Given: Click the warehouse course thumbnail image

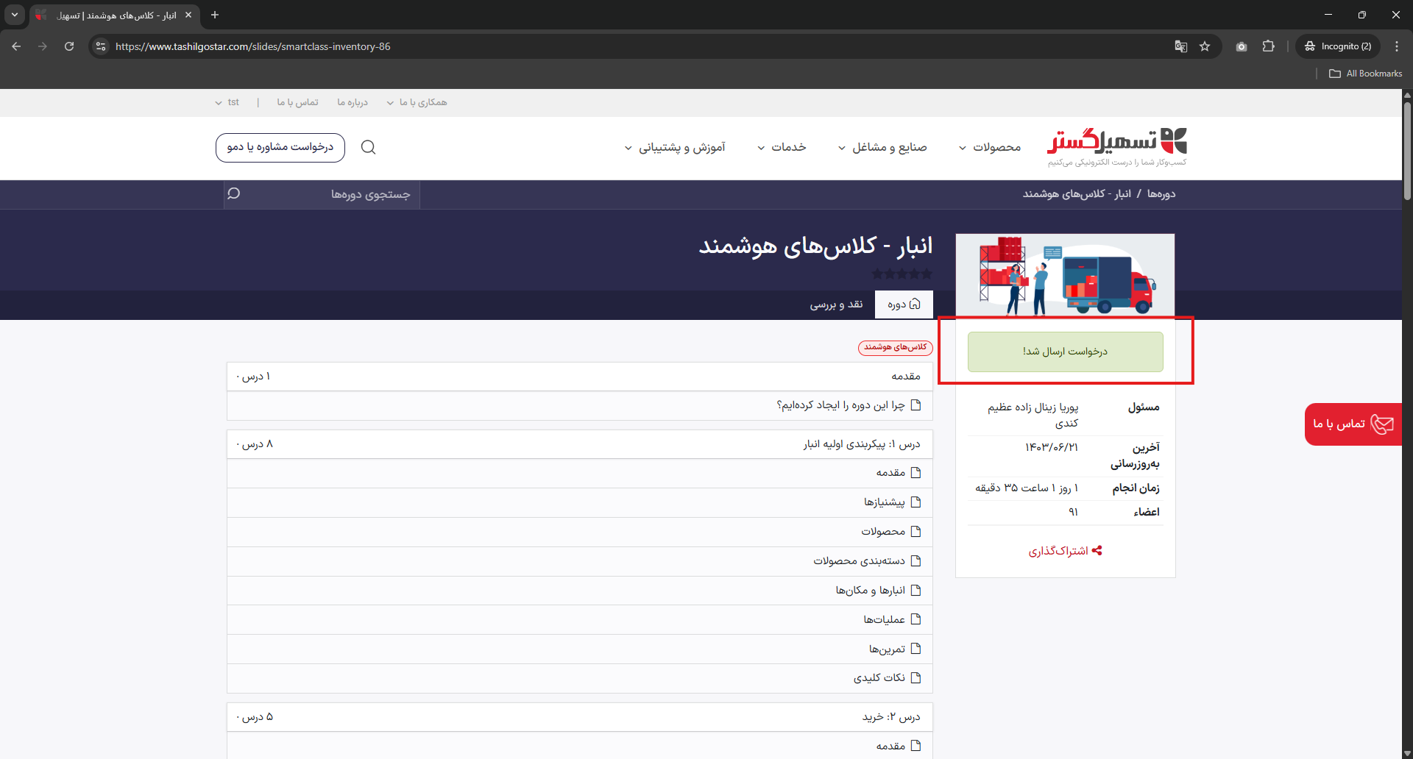Looking at the screenshot, I should (1065, 275).
